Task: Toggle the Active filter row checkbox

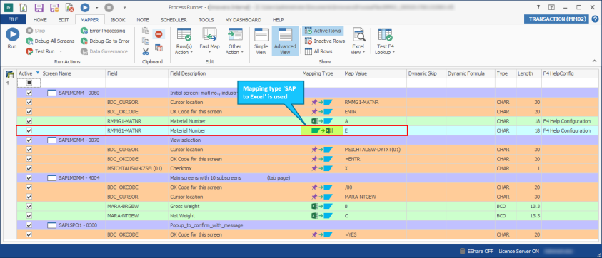Action: pos(29,83)
